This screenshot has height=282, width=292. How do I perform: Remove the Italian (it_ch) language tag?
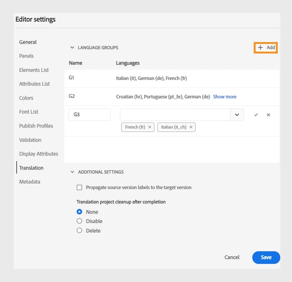coord(191,127)
